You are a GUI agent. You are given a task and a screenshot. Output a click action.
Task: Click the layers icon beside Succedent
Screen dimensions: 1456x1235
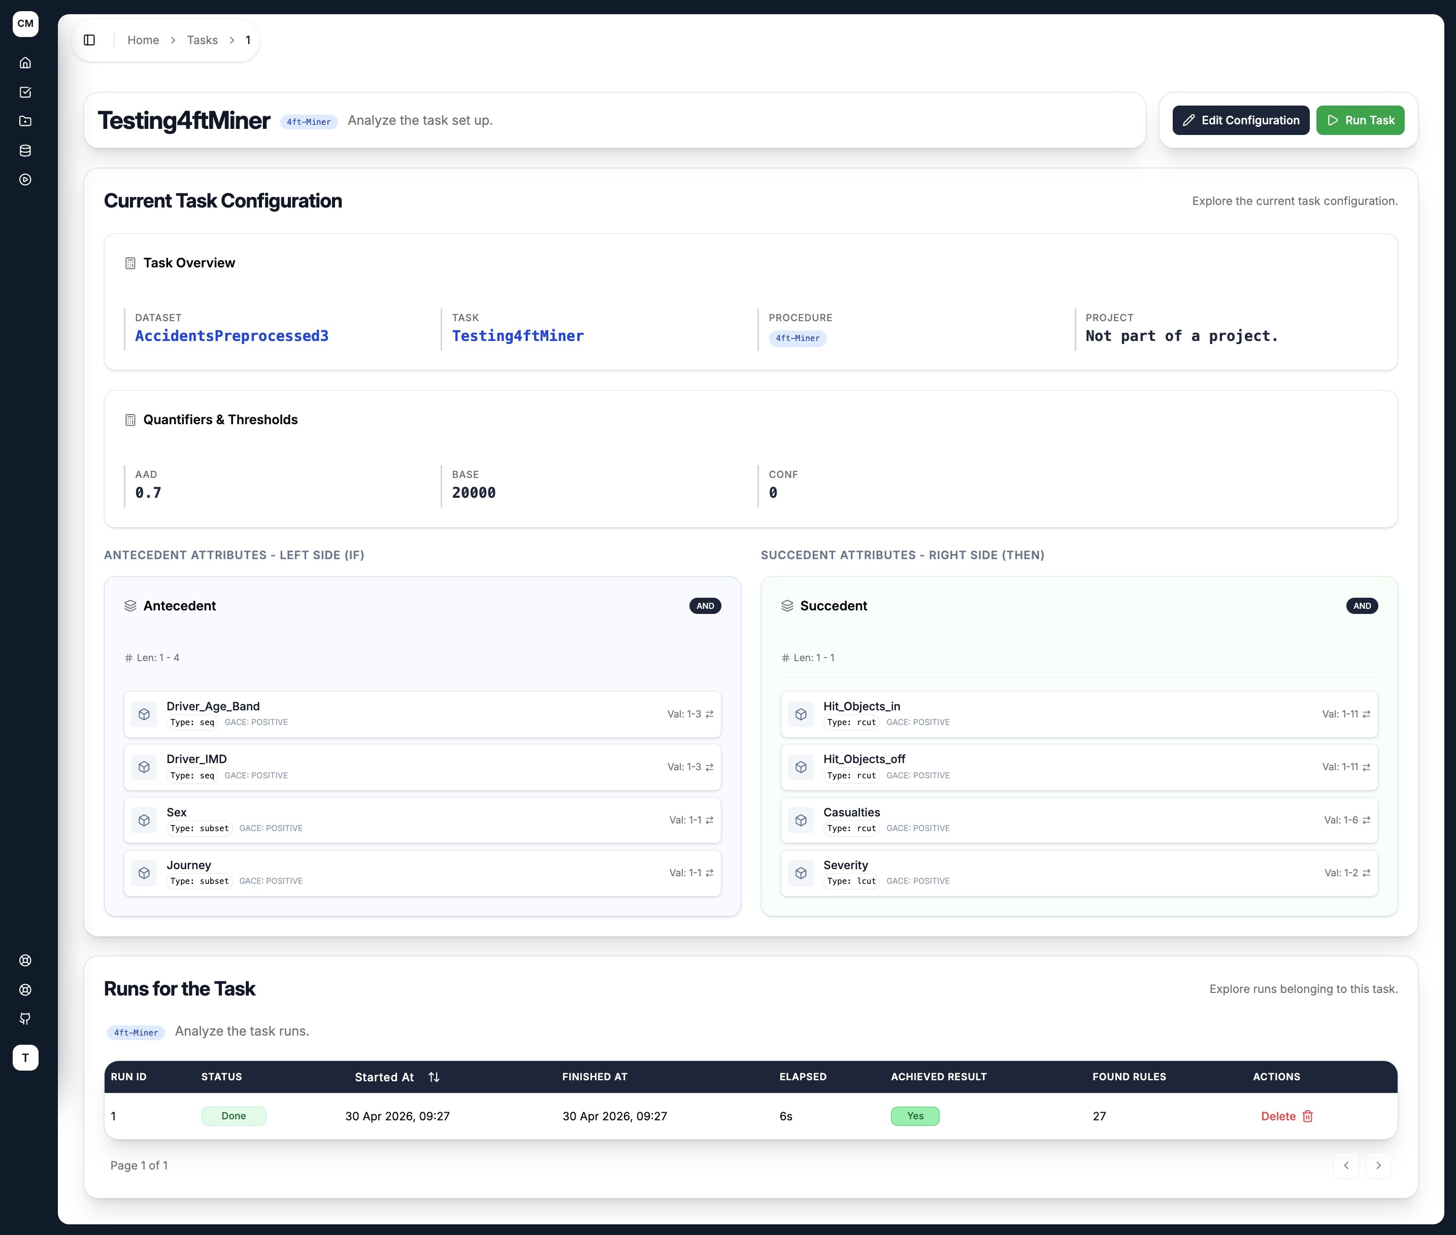point(787,606)
